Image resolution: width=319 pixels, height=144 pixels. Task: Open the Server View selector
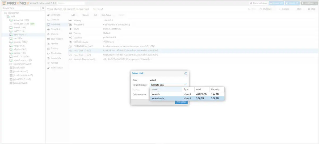(x=21, y=8)
